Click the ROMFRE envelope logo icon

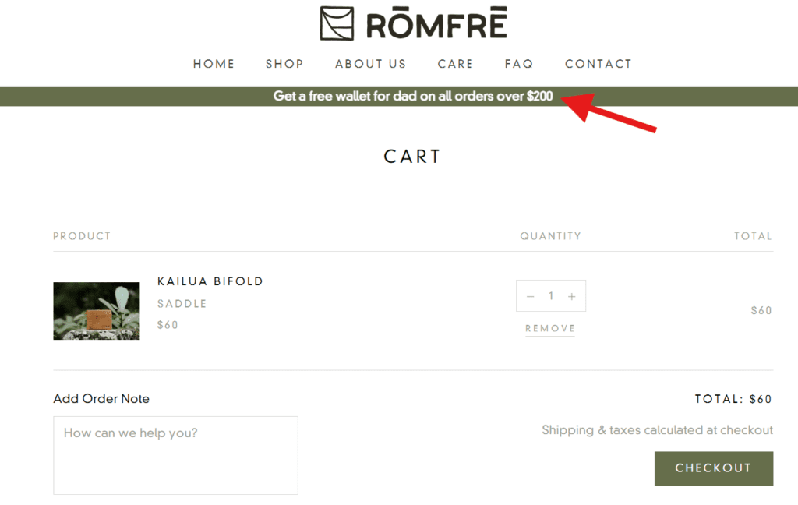click(337, 23)
